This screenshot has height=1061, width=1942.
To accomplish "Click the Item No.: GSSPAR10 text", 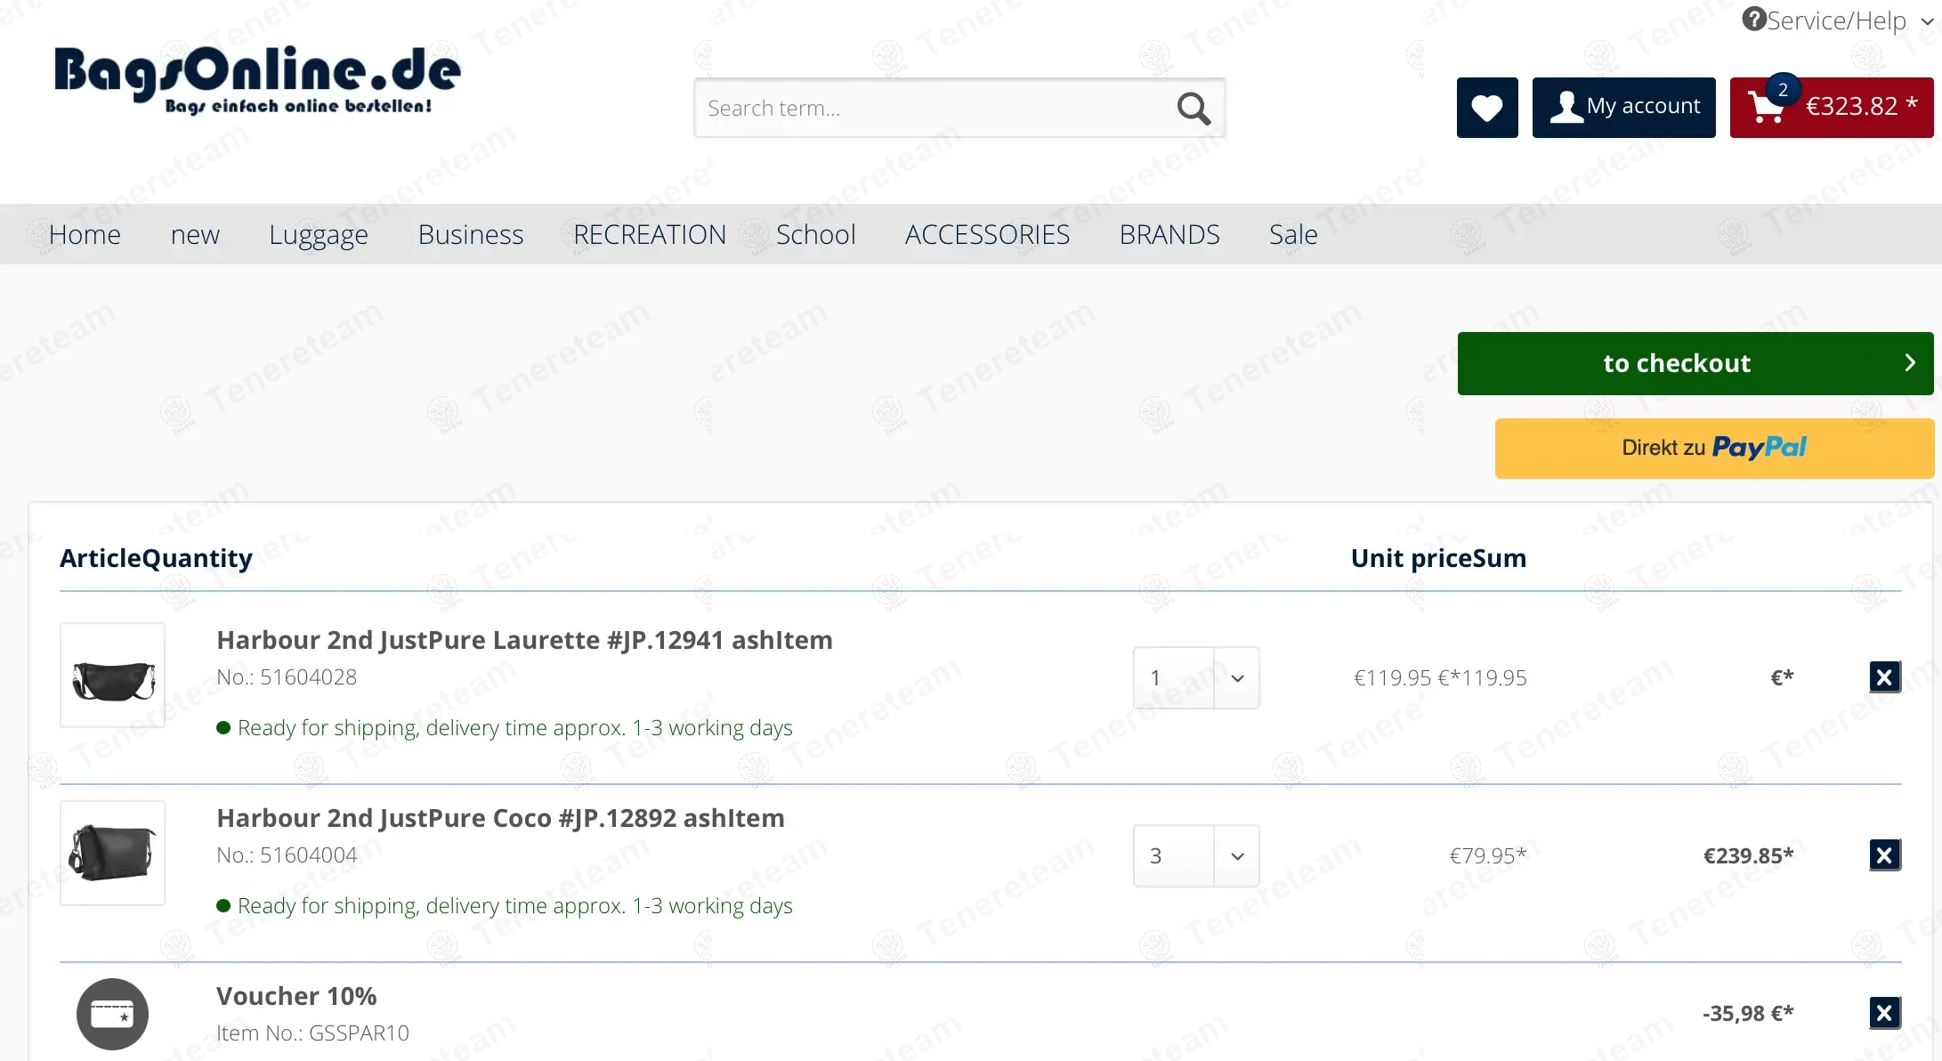I will coord(312,1033).
